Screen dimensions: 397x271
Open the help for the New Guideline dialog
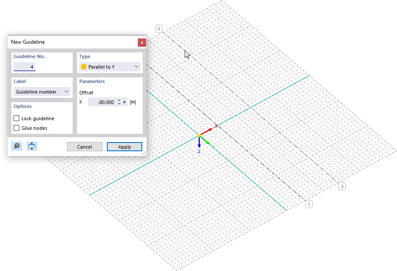[16, 146]
